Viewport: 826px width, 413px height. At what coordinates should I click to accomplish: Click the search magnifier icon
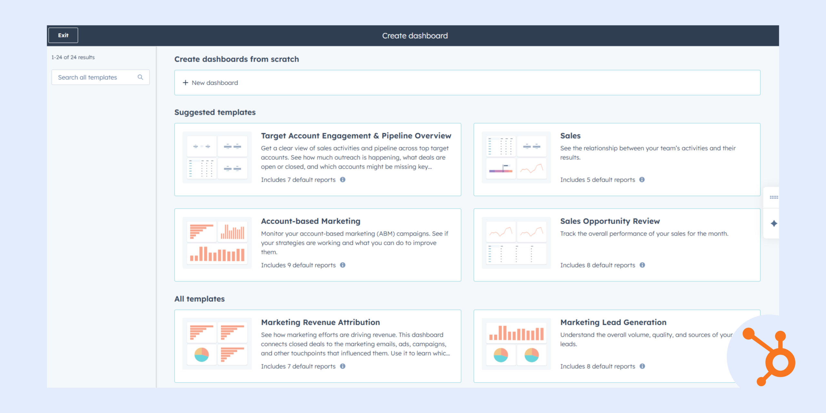(x=140, y=77)
